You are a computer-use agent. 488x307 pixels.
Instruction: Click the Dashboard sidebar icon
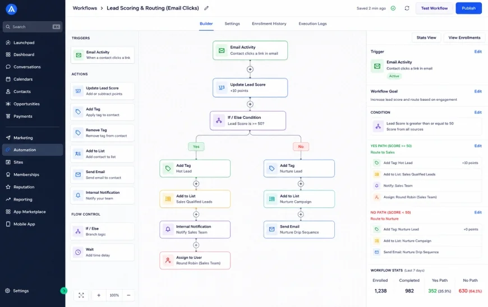pyautogui.click(x=8, y=54)
